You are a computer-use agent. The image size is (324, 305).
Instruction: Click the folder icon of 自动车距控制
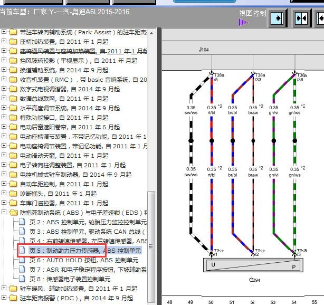click(x=13, y=184)
